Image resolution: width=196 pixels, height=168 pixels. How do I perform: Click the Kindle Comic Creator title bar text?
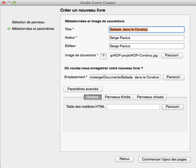pyautogui.click(x=98, y=3)
